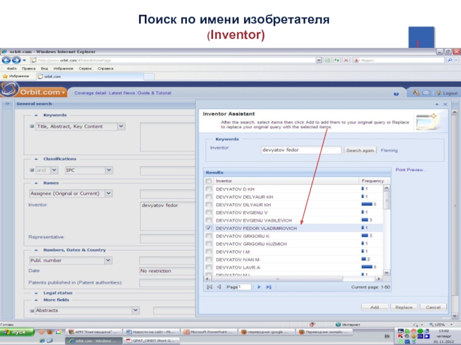Open the Coverage detail link
The height and width of the screenshot is (345, 461).
(x=90, y=93)
